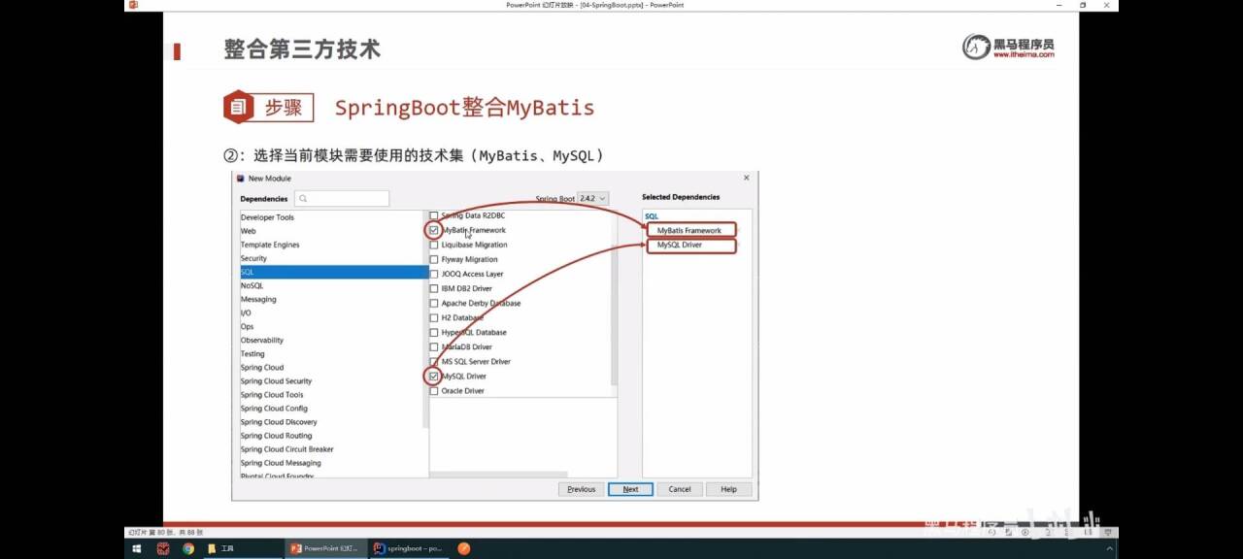Viewport: 1243px width, 559px height.
Task: Uncheck the MySQL Driver checkbox
Action: coord(434,376)
